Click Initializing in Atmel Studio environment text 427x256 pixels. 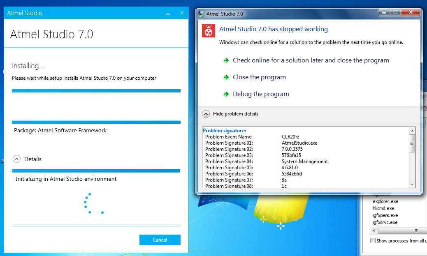coord(66,179)
